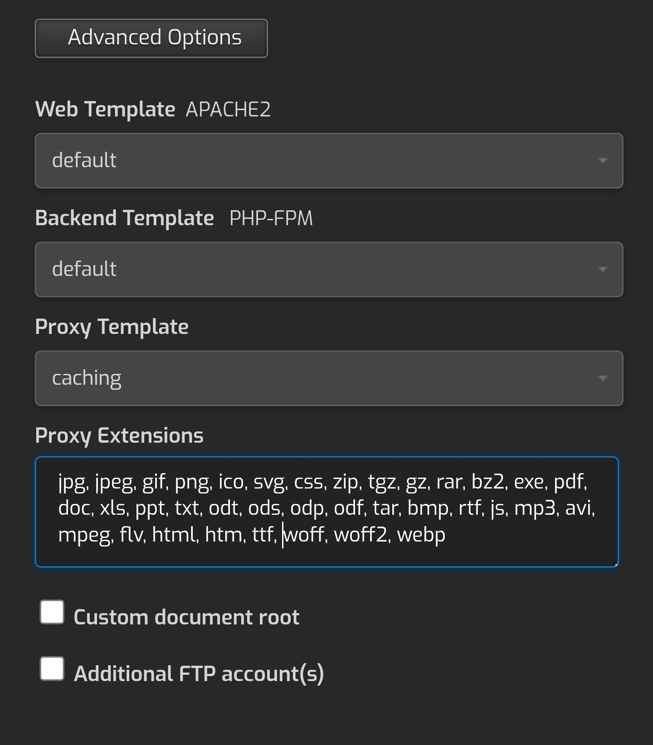Select the Backend Template PHP-FPM heading

coord(175,218)
